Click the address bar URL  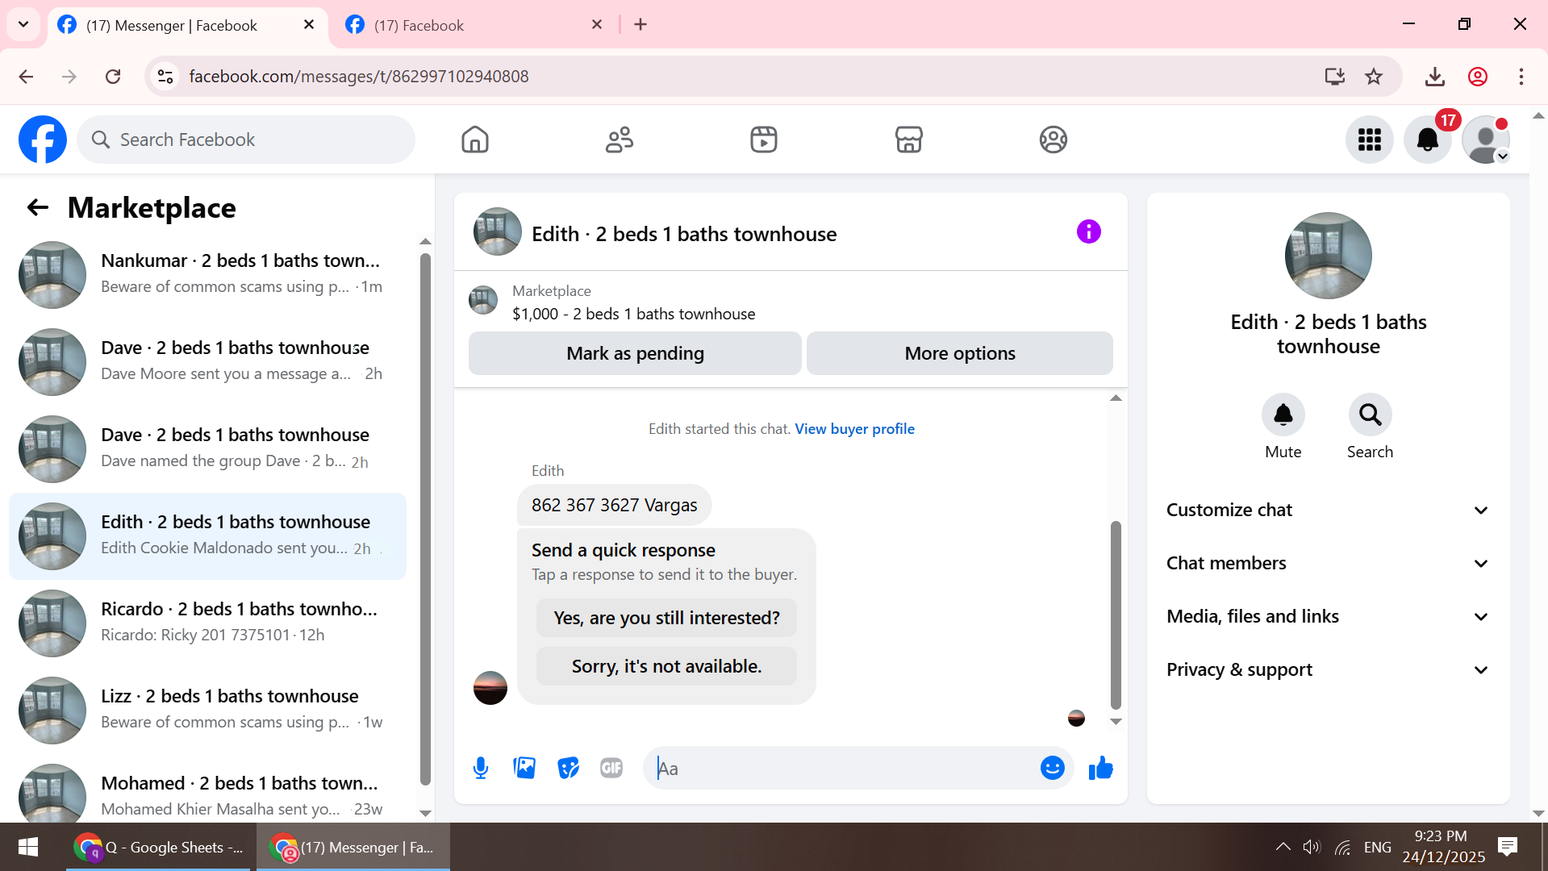(x=359, y=77)
